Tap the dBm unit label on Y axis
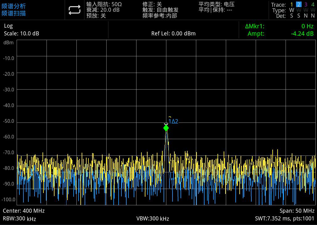 (x=8, y=42)
